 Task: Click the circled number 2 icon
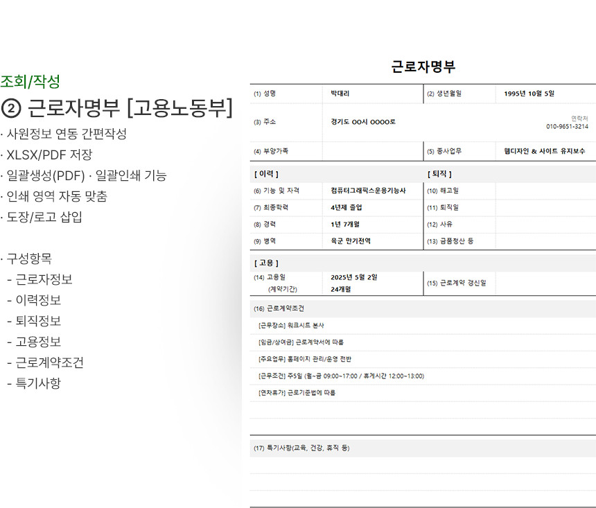coord(12,109)
